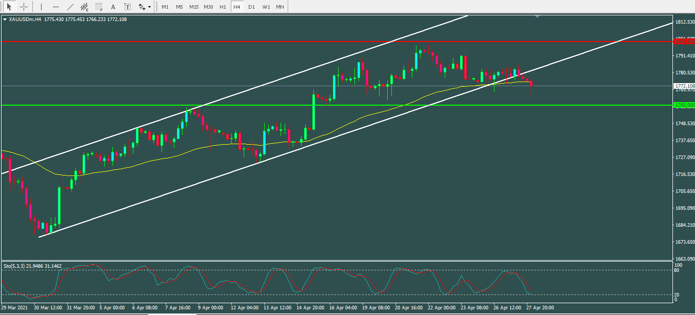Image resolution: width=695 pixels, height=315 pixels.
Task: Switch to M15 timeframe
Action: click(x=193, y=7)
